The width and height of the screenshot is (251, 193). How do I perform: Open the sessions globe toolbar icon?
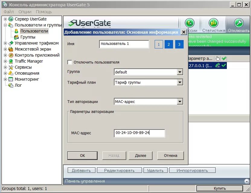point(190,23)
